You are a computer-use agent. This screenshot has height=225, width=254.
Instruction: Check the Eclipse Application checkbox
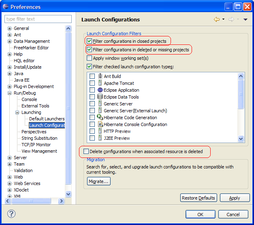pyautogui.click(x=92, y=90)
